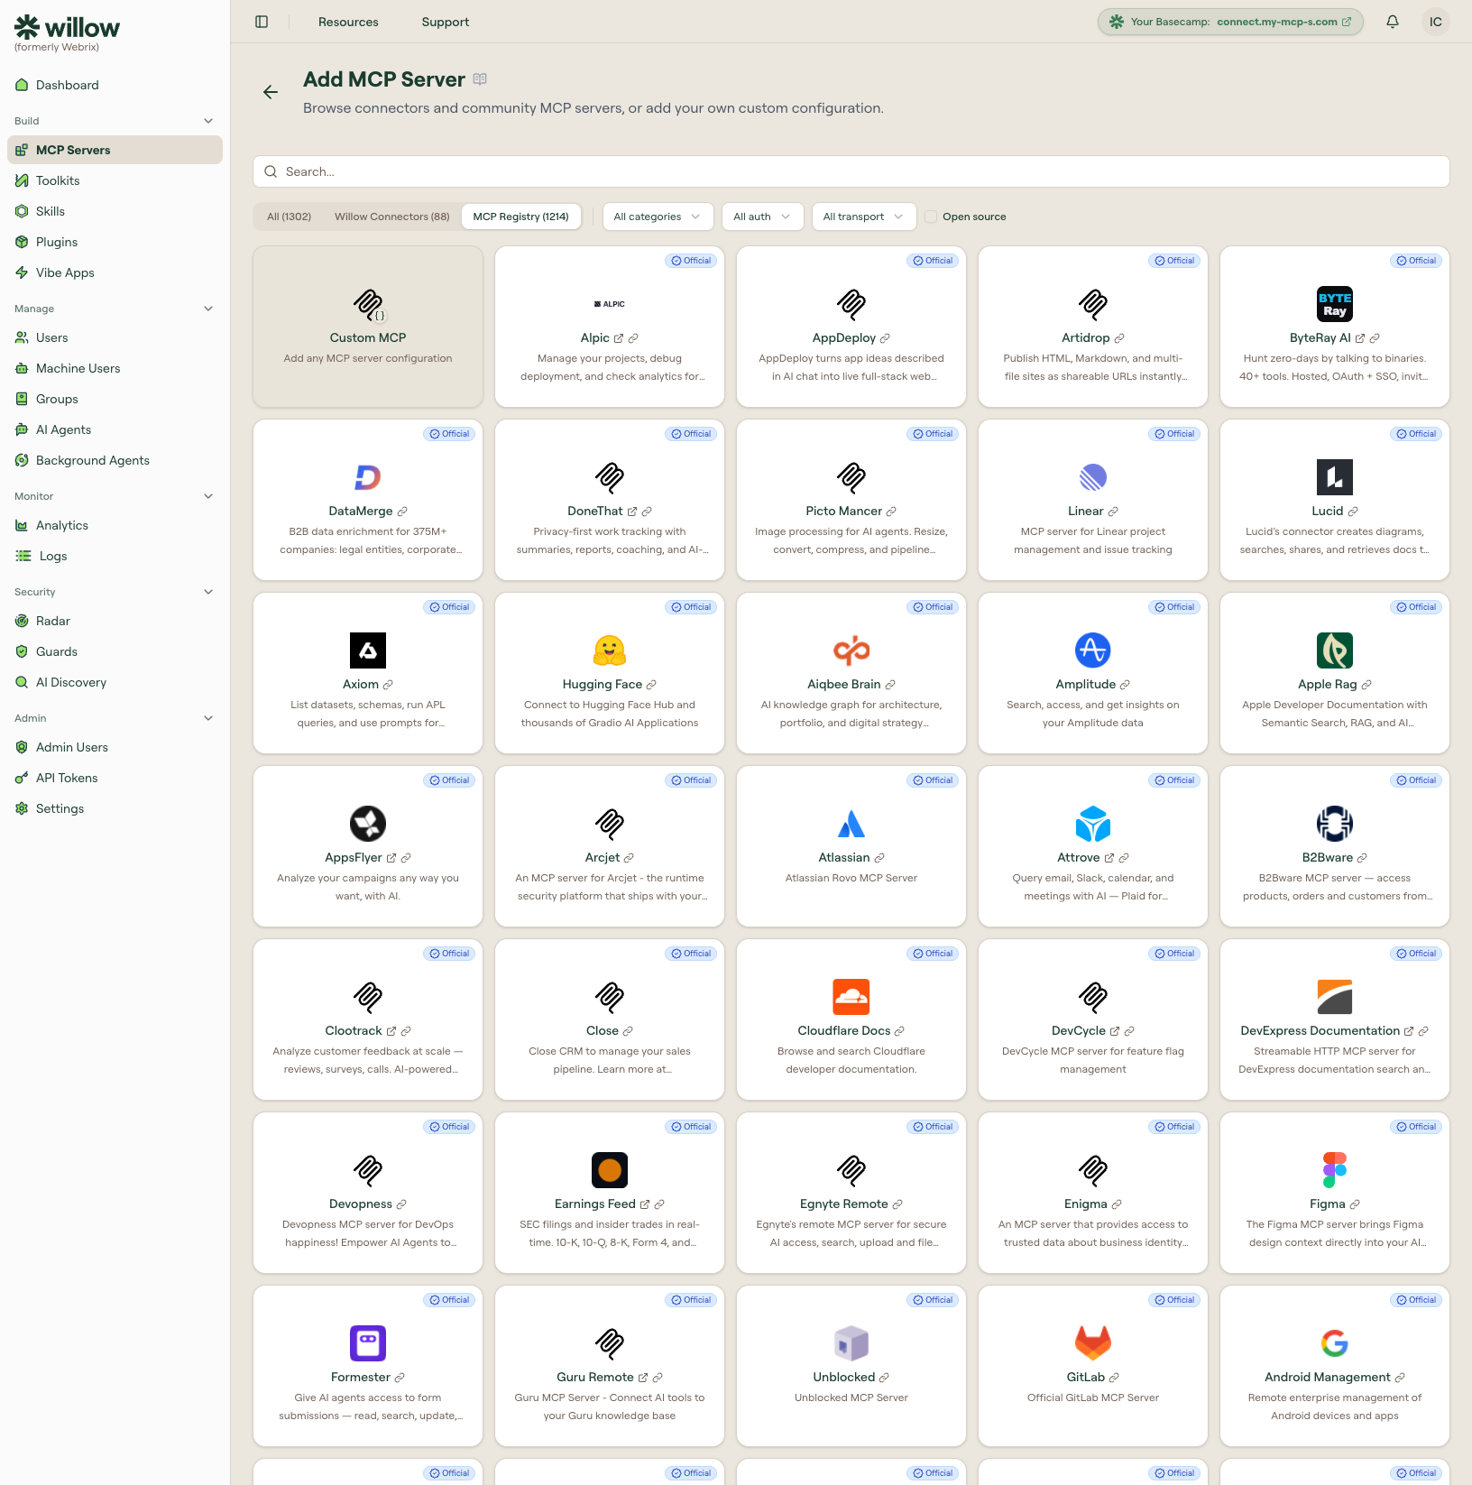Open the Resources menu
Image resolution: width=1472 pixels, height=1485 pixels.
click(x=348, y=22)
